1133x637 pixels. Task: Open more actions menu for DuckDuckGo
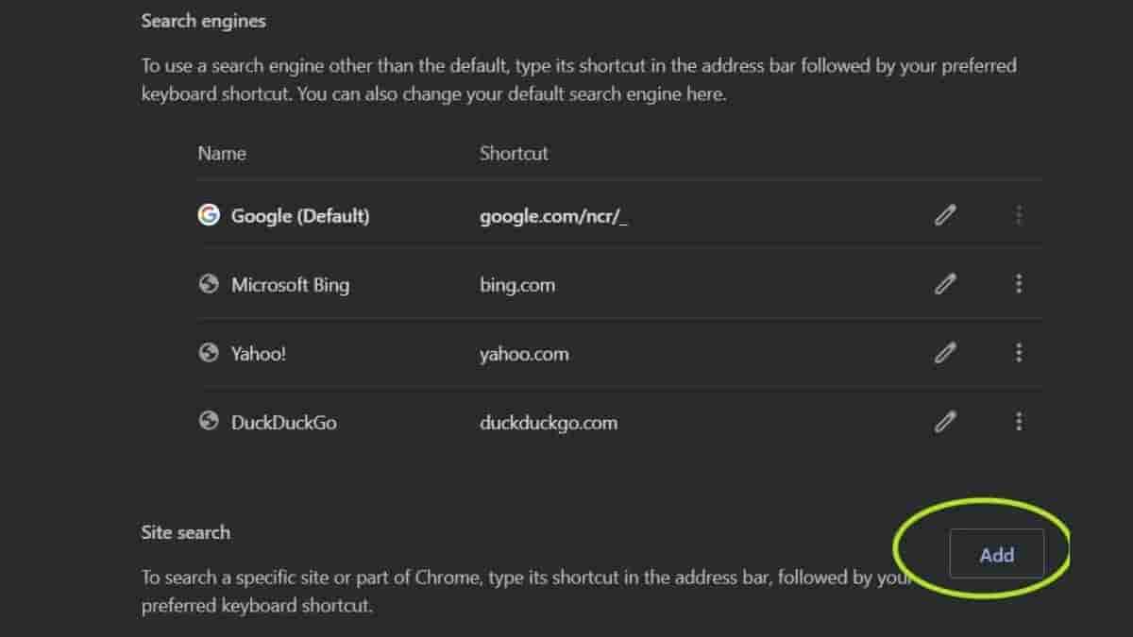tap(1018, 422)
